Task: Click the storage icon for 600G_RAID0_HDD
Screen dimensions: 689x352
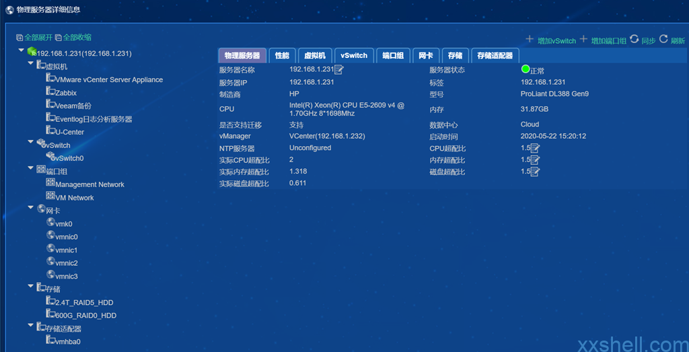Action: 50,314
